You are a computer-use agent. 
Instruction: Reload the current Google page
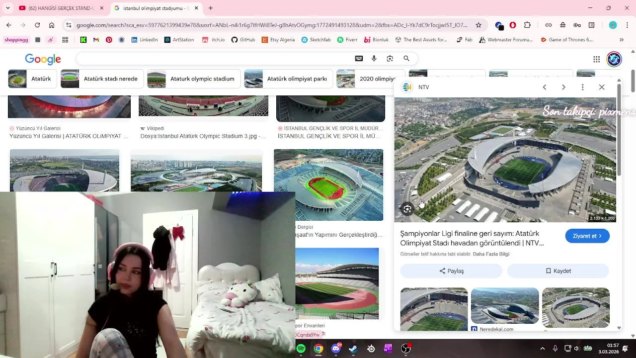pos(37,25)
